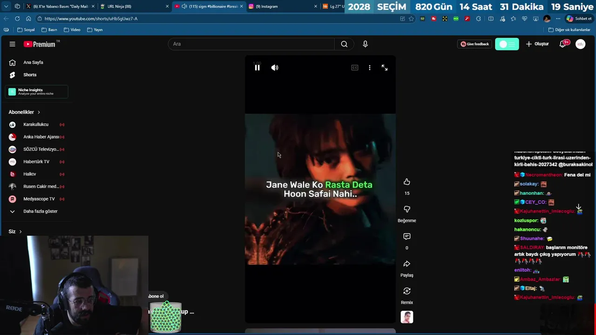
Task: Switch to the Lg 27" tab
Action: click(x=333, y=7)
